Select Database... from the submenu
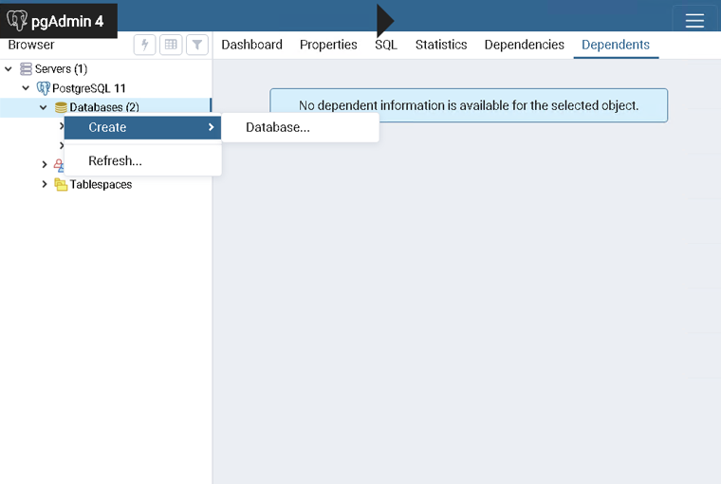The image size is (721, 484). pos(301,127)
